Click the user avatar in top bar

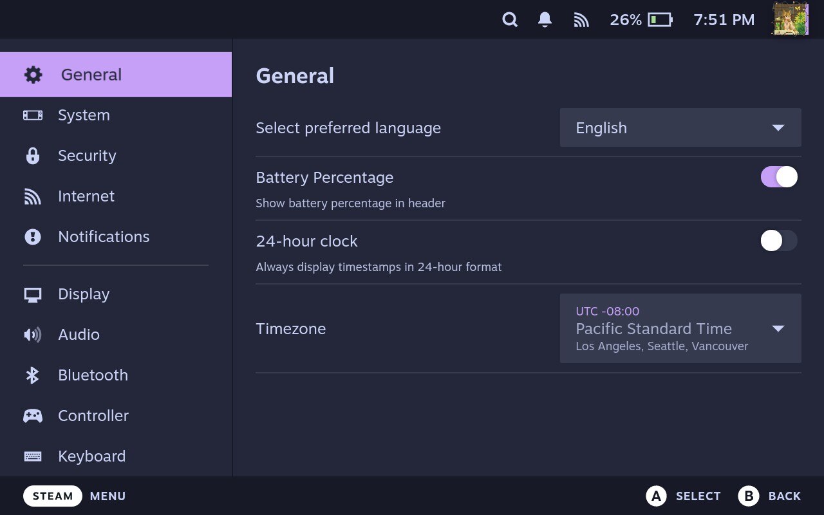tap(790, 19)
